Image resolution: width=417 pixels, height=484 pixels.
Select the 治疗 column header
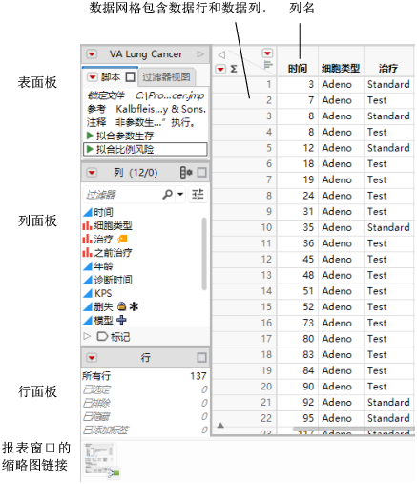pyautogui.click(x=388, y=68)
